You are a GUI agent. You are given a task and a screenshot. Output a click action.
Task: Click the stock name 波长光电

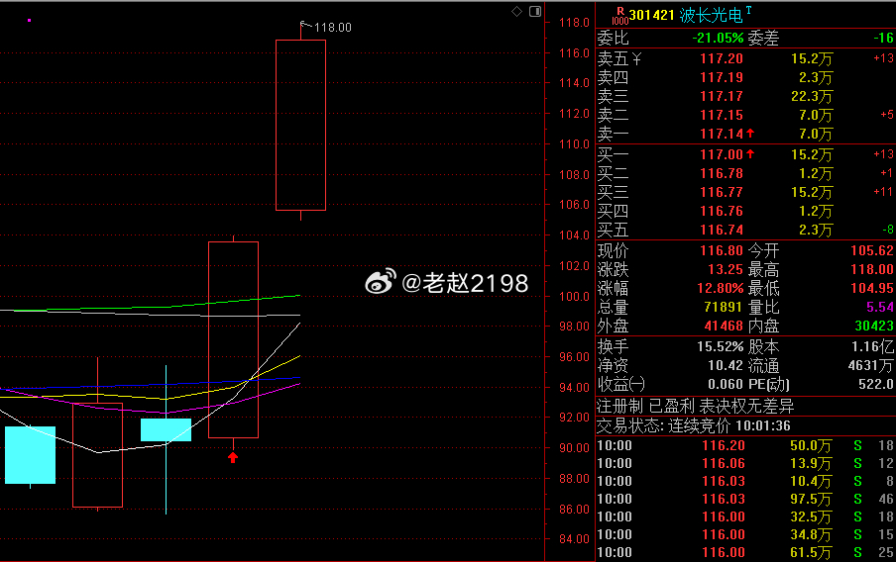click(711, 16)
